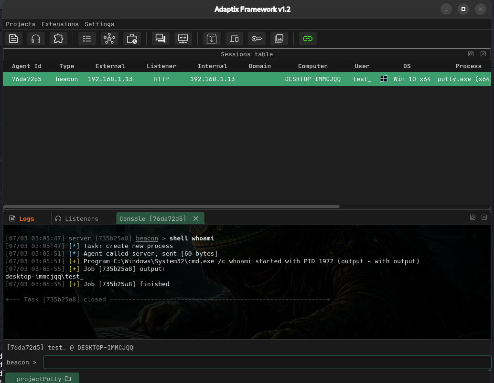Screen dimensions: 494x383
Task: Open Listeners via the headphones toolbar icon
Action: (36, 39)
